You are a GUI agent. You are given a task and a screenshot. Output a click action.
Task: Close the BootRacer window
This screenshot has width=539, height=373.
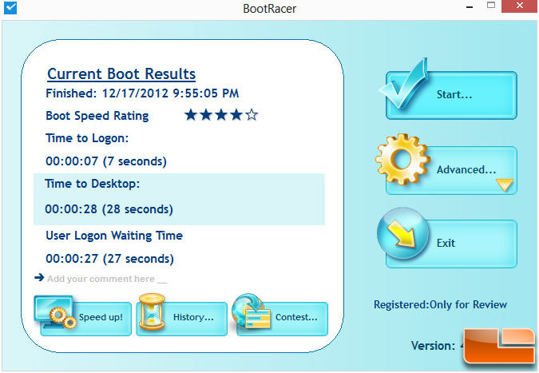(519, 6)
